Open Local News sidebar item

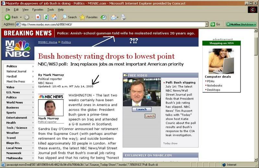point(14,148)
